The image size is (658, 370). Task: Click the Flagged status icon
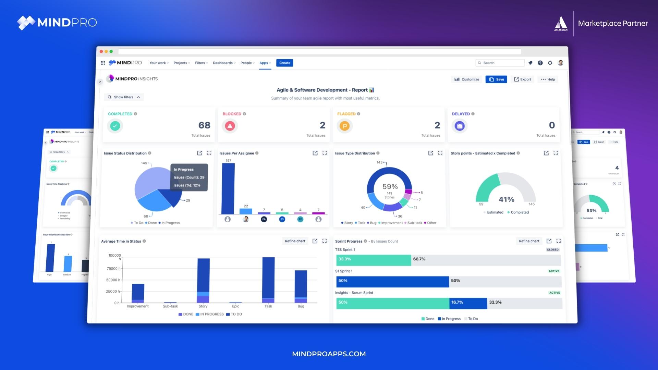click(344, 126)
